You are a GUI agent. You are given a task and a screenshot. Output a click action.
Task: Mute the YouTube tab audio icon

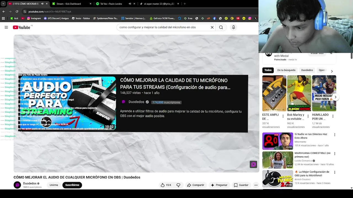click(42, 4)
